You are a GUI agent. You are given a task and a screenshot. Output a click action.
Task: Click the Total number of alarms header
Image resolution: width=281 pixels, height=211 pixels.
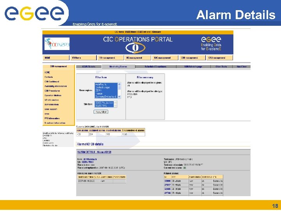pos(133,131)
